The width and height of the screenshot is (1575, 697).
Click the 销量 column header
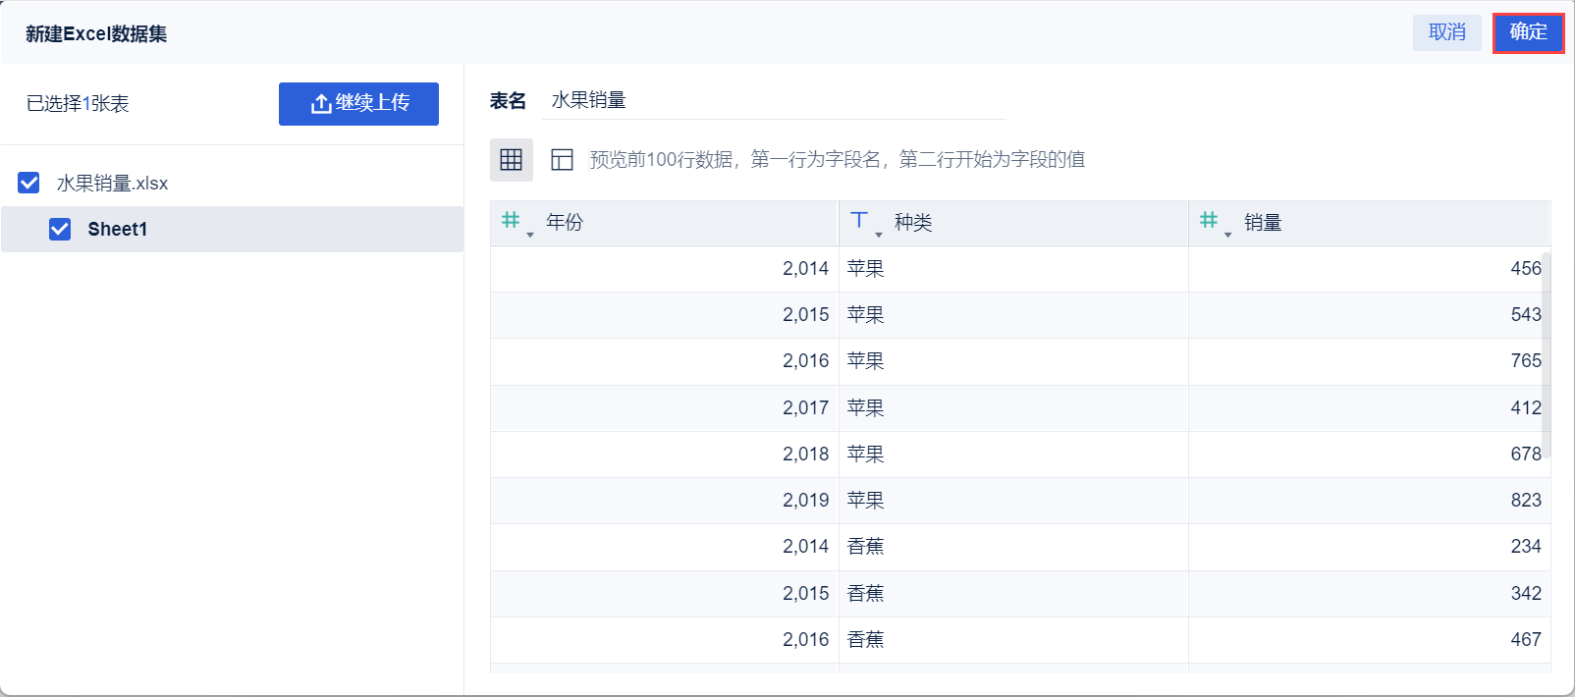click(x=1263, y=223)
